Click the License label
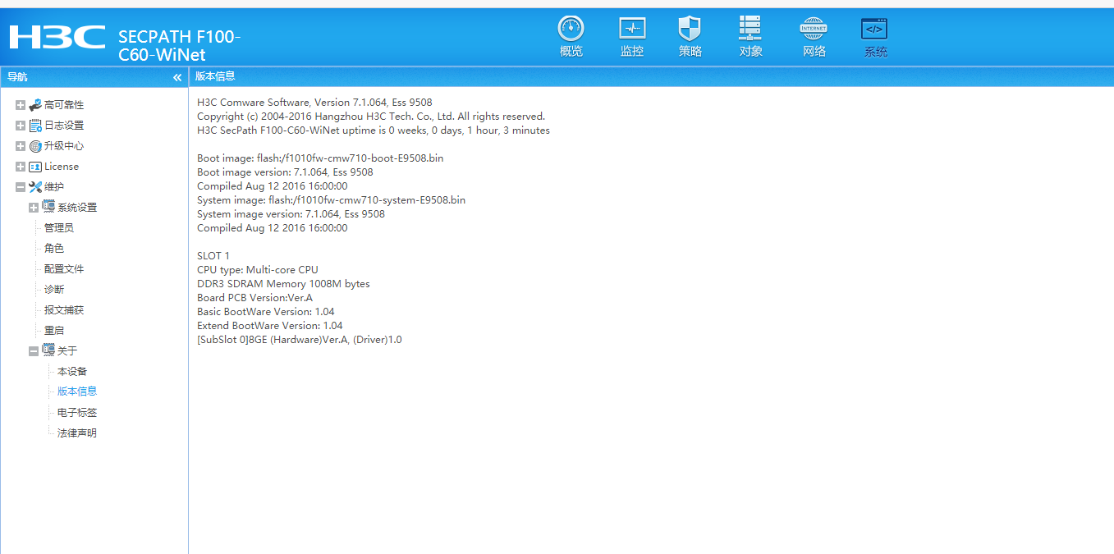1114x554 pixels. click(62, 167)
